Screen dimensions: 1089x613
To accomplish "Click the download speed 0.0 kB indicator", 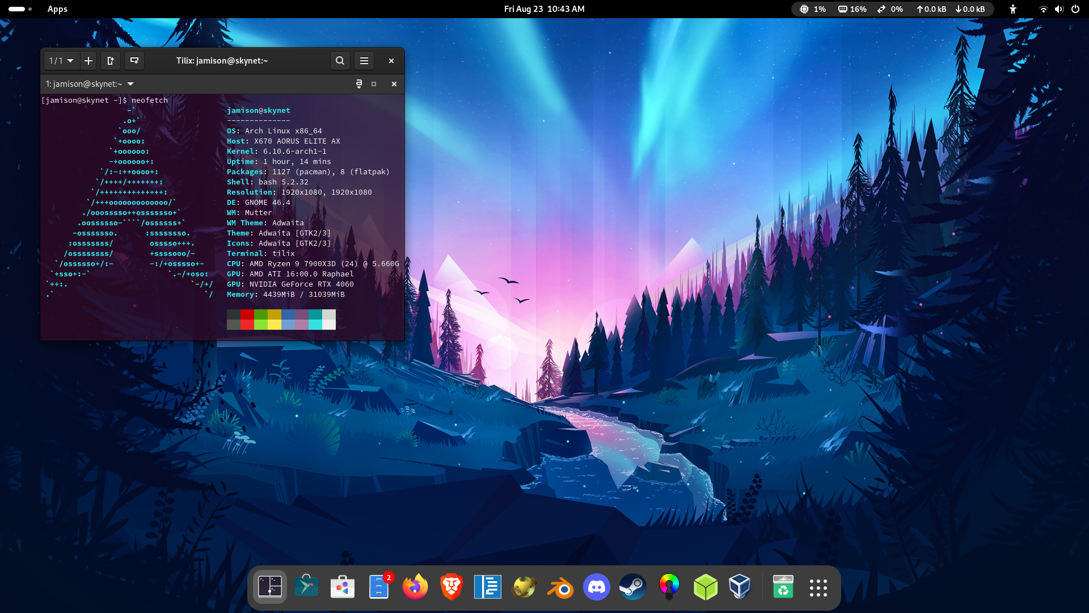I will (970, 9).
